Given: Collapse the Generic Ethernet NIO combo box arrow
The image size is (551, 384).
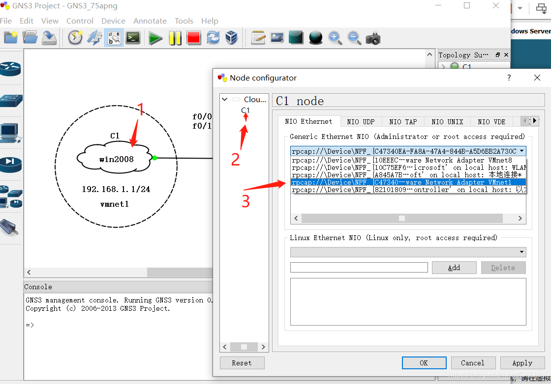Looking at the screenshot, I should tap(522, 151).
